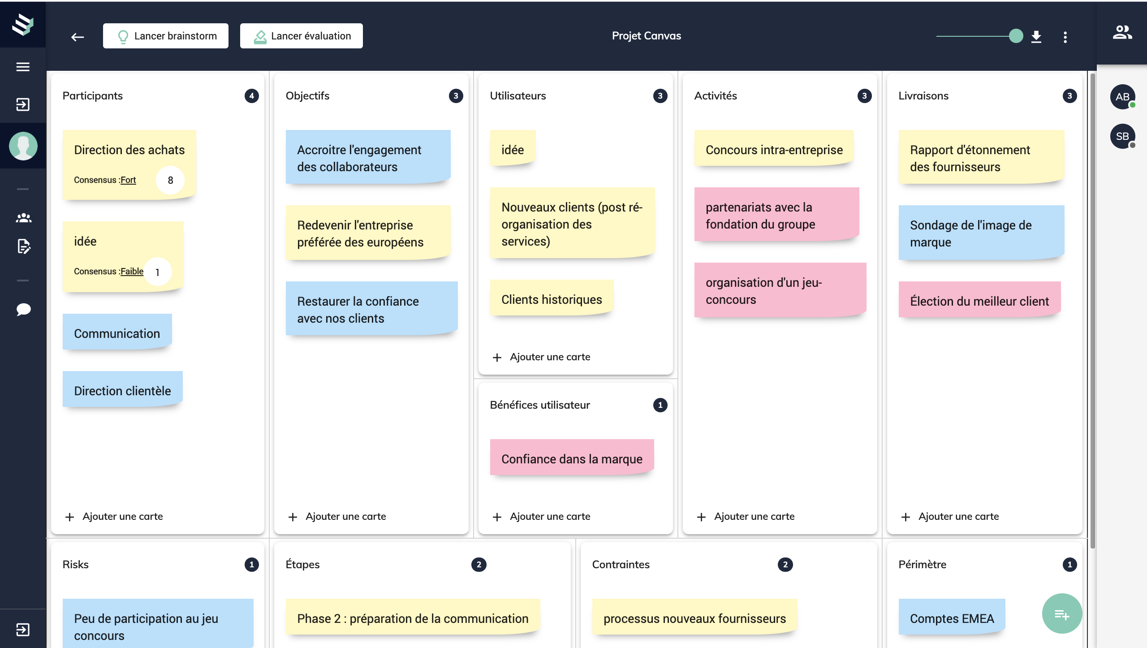This screenshot has height=648, width=1147.
Task: Open the hamburger menu in sidebar
Action: point(23,67)
